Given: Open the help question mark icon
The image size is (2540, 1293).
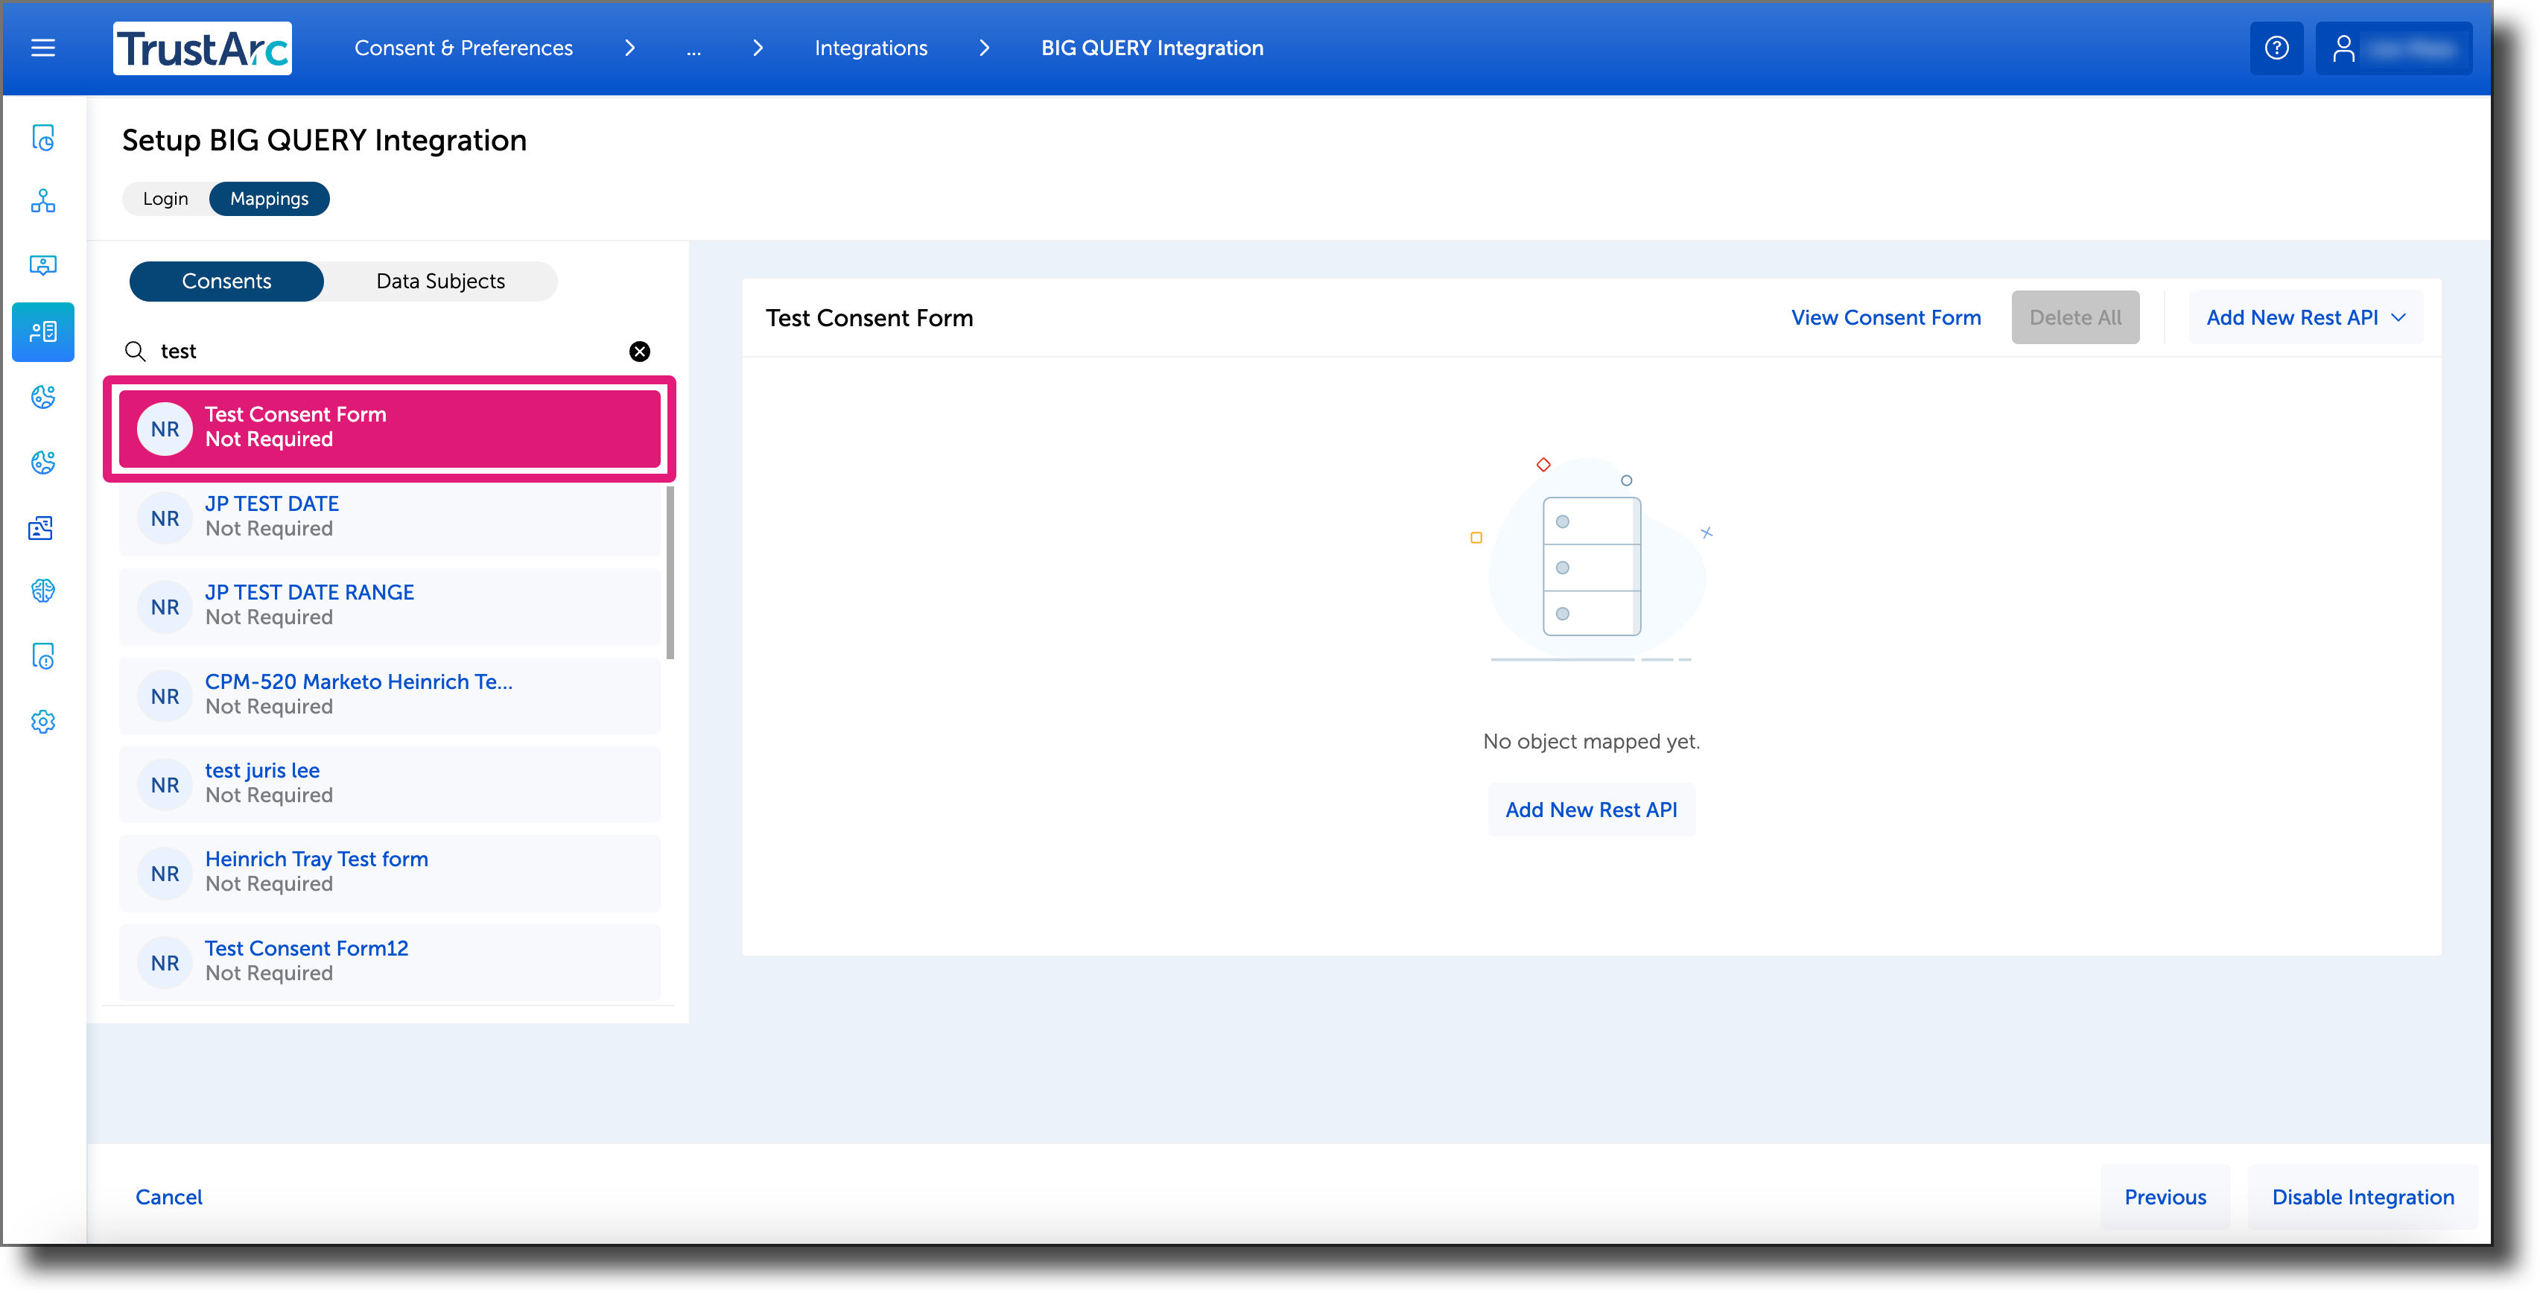Looking at the screenshot, I should 2277,48.
